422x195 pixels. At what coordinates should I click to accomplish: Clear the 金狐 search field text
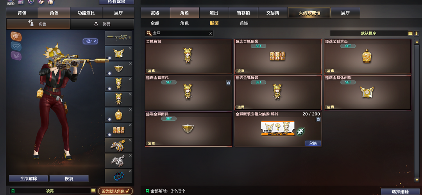click(x=211, y=33)
